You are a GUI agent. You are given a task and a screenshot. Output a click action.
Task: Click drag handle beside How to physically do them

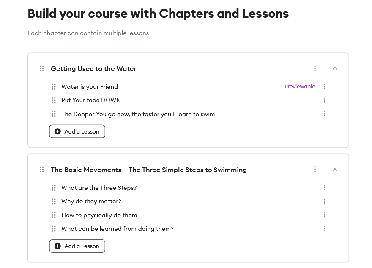(54, 215)
